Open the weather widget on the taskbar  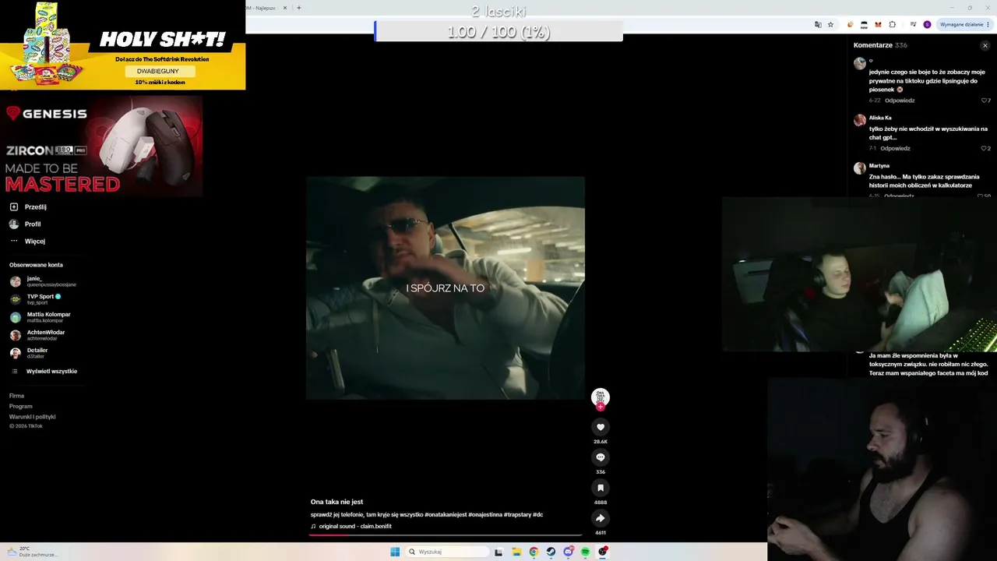(x=31, y=552)
